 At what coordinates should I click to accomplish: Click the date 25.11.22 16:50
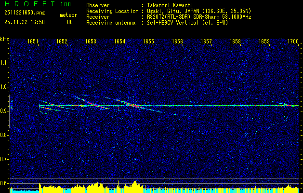pyautogui.click(x=25, y=22)
